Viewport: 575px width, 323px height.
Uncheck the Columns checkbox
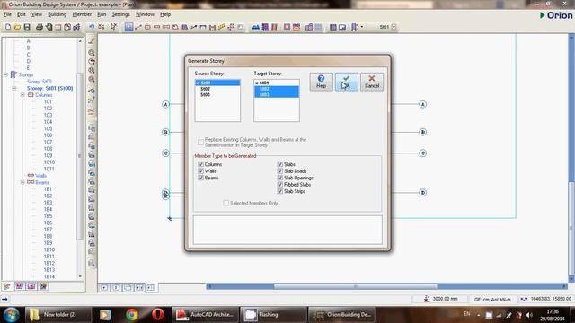click(x=200, y=164)
